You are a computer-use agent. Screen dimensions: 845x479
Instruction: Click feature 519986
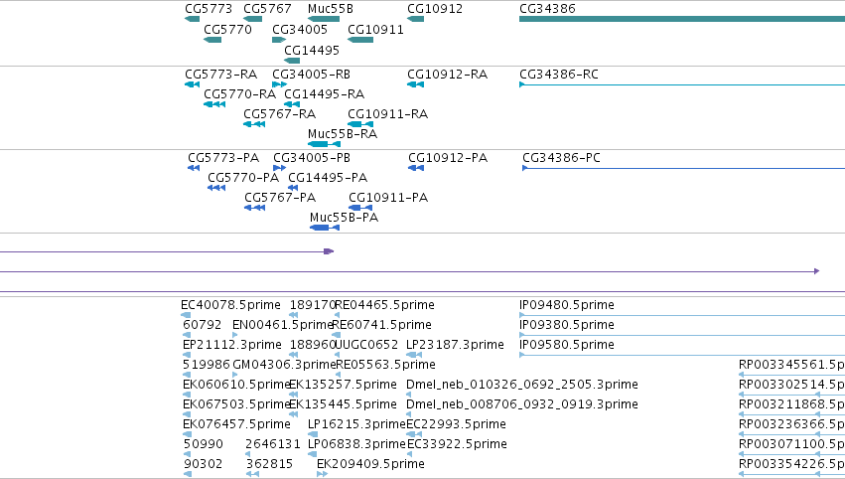point(207,365)
